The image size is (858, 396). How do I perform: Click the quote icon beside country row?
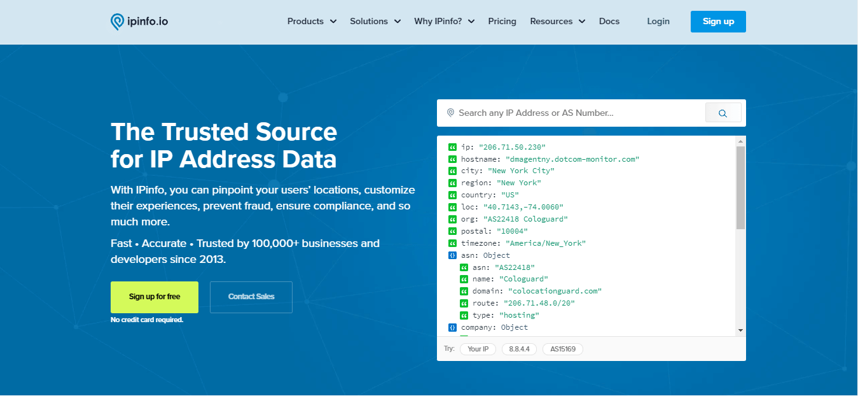(452, 195)
